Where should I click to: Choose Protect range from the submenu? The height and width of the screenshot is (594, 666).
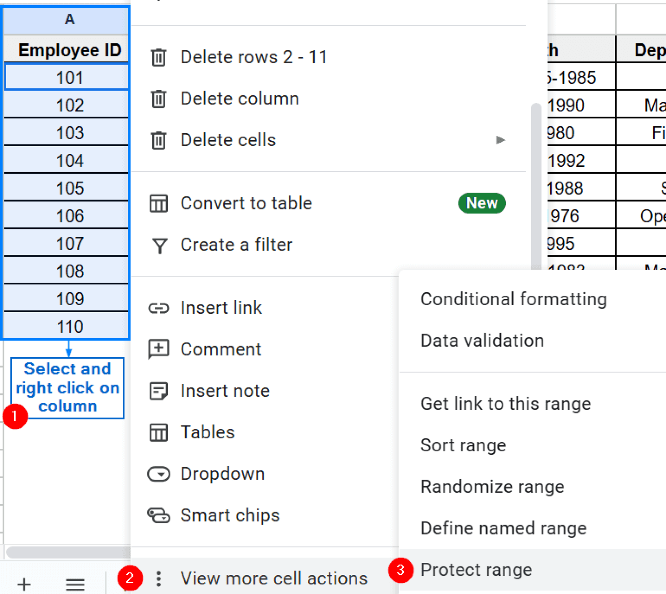coord(476,570)
